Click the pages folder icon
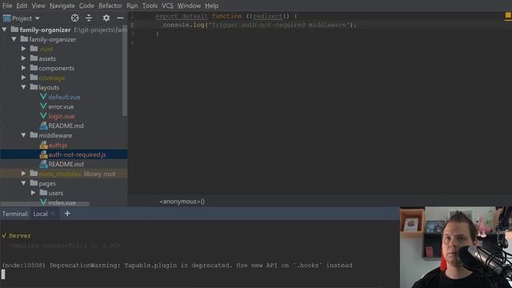The image size is (512, 288). [34, 183]
